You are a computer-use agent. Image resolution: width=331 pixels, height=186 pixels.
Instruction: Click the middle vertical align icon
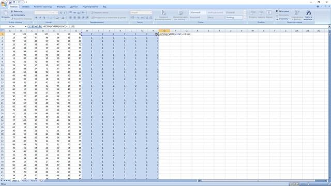click(74, 12)
